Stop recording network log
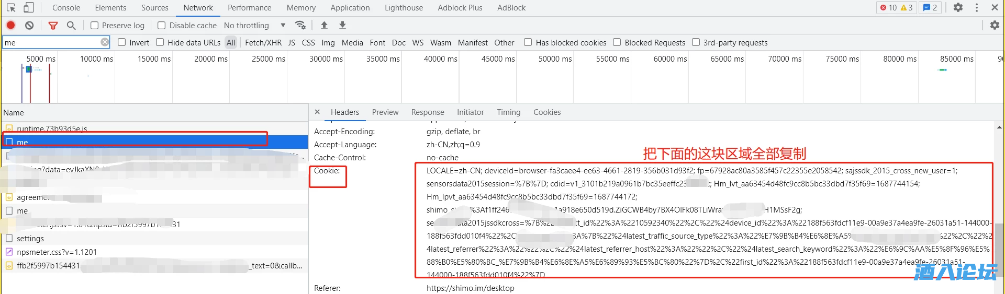Screen dimensions: 1005x294 pyautogui.click(x=11, y=25)
